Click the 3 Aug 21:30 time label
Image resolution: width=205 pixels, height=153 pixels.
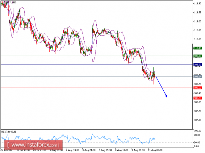pos(89,150)
